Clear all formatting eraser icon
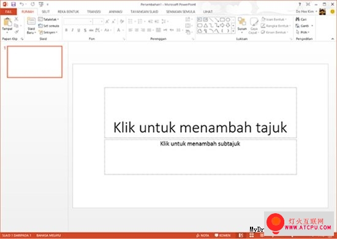 click(x=122, y=21)
